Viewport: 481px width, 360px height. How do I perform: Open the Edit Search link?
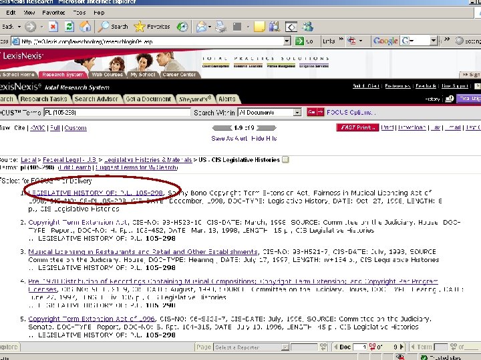(75, 167)
